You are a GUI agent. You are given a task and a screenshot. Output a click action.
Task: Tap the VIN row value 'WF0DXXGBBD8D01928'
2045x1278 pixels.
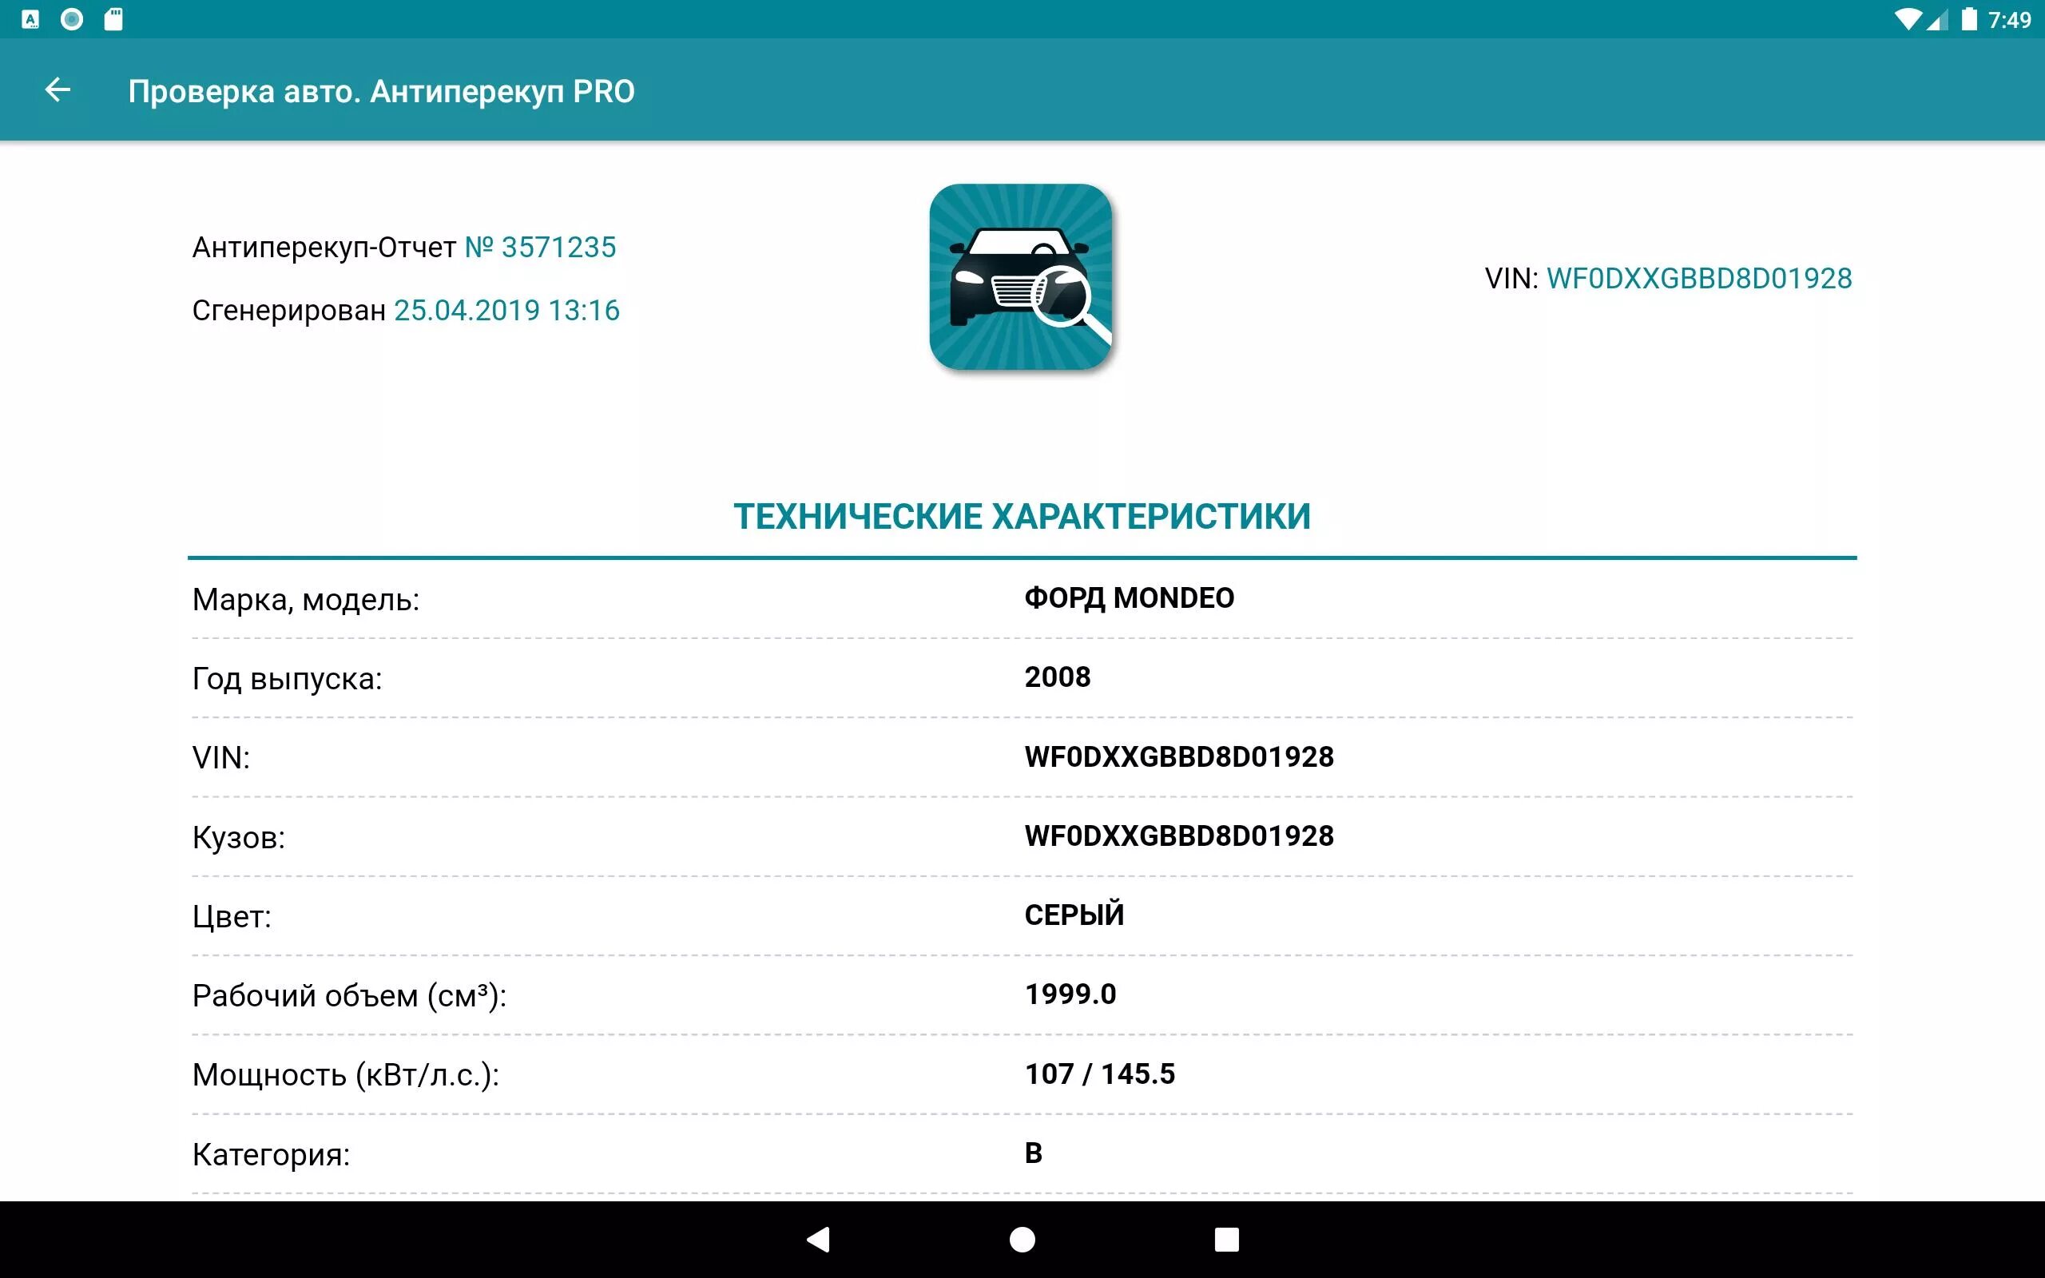1179,756
